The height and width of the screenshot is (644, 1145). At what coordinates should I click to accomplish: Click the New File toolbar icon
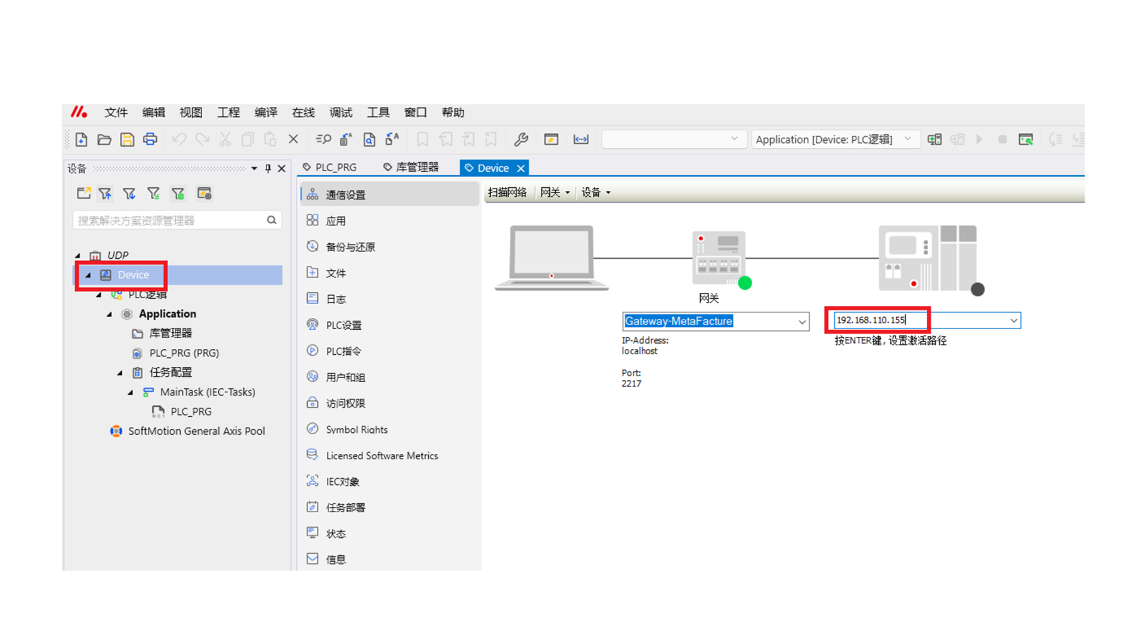point(82,140)
